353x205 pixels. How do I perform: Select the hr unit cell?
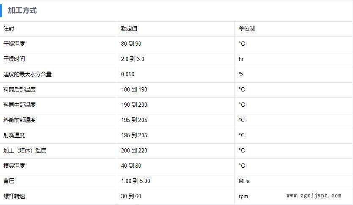pos(241,59)
